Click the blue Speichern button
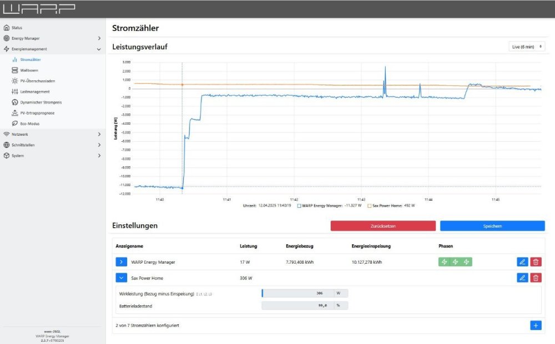Image resolution: width=555 pixels, height=344 pixels. click(x=492, y=226)
